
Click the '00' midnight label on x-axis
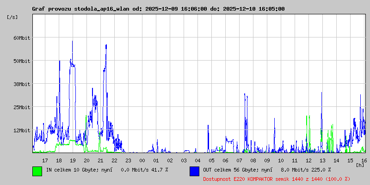[142, 160]
